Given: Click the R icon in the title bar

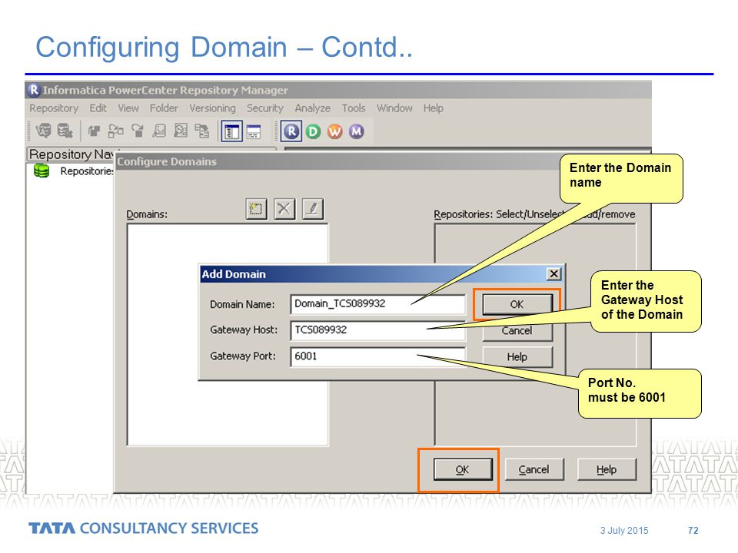Looking at the screenshot, I should tap(33, 89).
